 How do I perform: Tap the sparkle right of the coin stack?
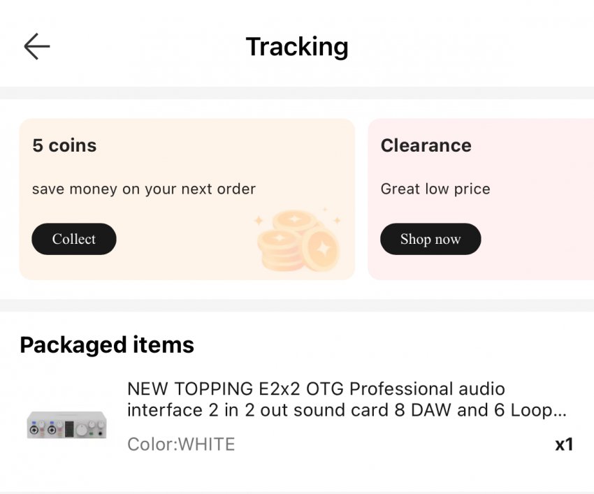337,220
